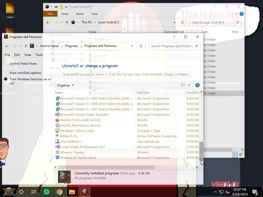Viewport: 263px width, 197px height.
Task: Select Microsoft Visual C++ 2015-2022 Redistributable entry
Action: point(95,104)
